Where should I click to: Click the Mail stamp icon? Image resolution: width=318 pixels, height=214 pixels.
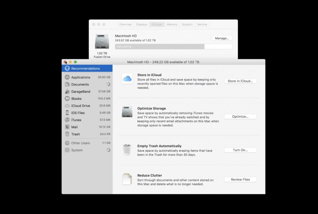click(67, 127)
